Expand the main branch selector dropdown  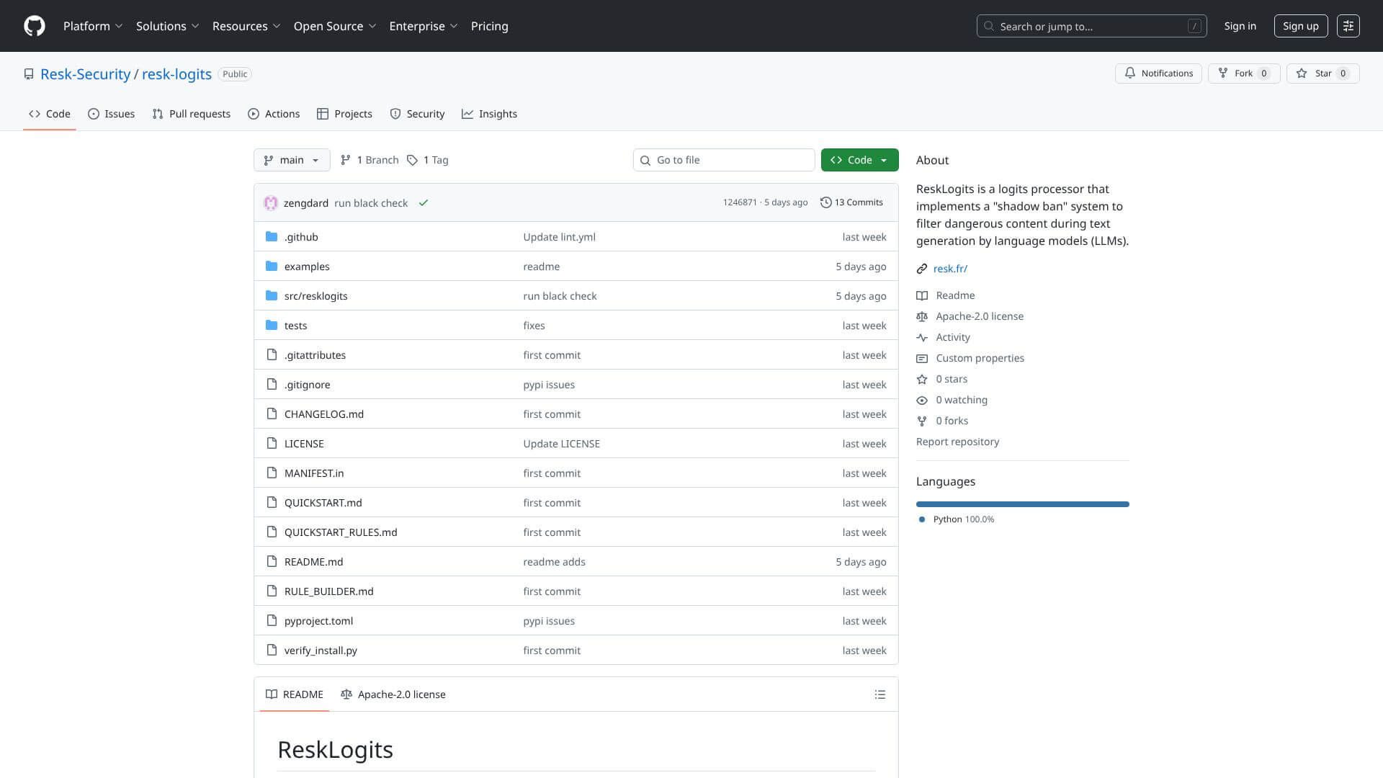click(x=292, y=160)
